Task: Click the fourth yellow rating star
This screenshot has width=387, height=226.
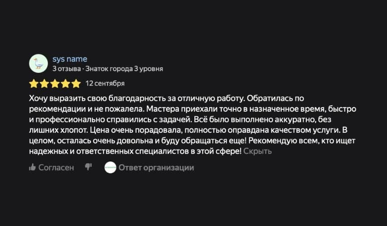Action: tap(66, 84)
